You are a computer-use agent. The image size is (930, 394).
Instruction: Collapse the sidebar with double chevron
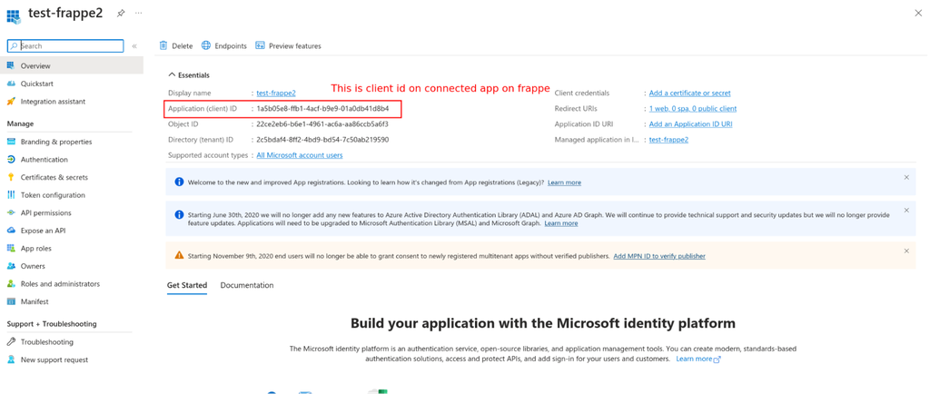(134, 46)
